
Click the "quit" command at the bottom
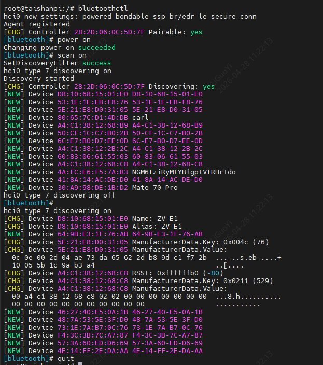[66, 359]
